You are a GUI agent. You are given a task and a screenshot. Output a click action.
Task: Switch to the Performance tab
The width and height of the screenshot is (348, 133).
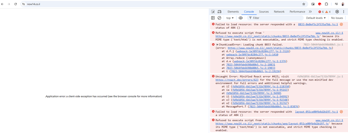(x=297, y=12)
